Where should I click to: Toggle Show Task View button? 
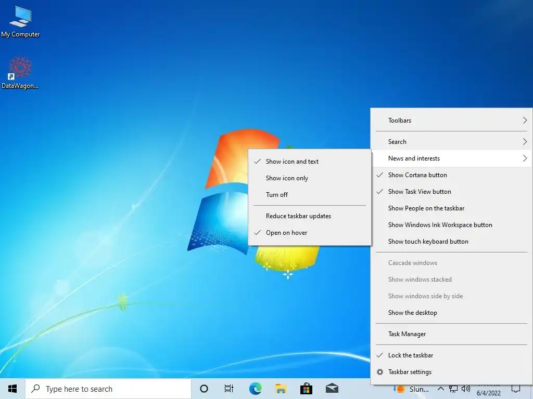click(451, 192)
